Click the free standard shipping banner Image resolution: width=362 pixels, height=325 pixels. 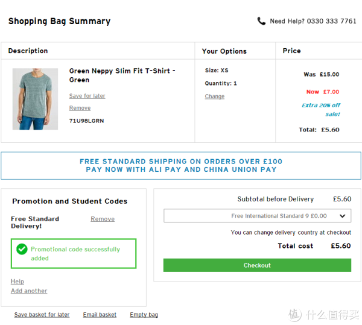click(181, 166)
